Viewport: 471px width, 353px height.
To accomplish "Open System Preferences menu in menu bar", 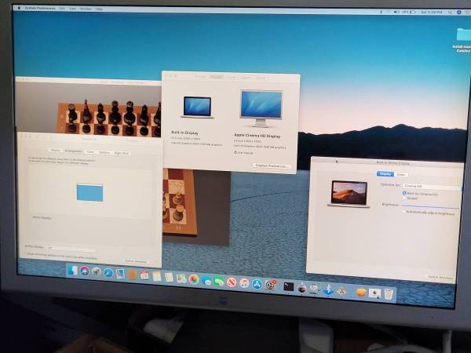I will (x=40, y=9).
